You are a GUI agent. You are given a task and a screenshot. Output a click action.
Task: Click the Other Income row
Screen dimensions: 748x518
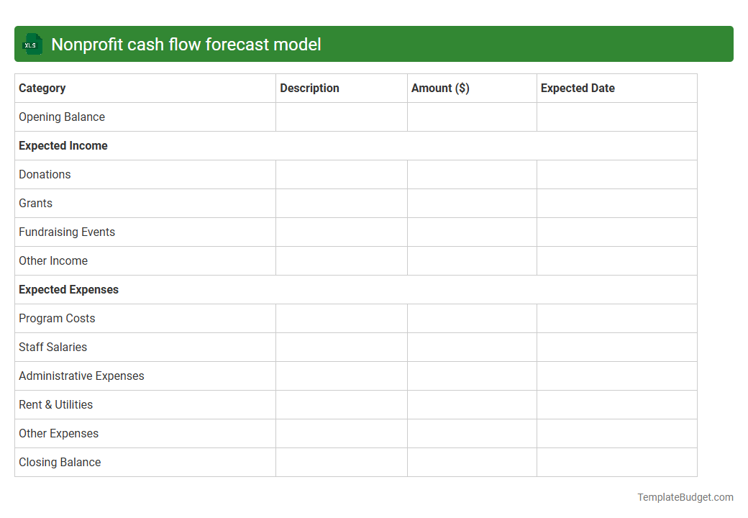click(53, 260)
